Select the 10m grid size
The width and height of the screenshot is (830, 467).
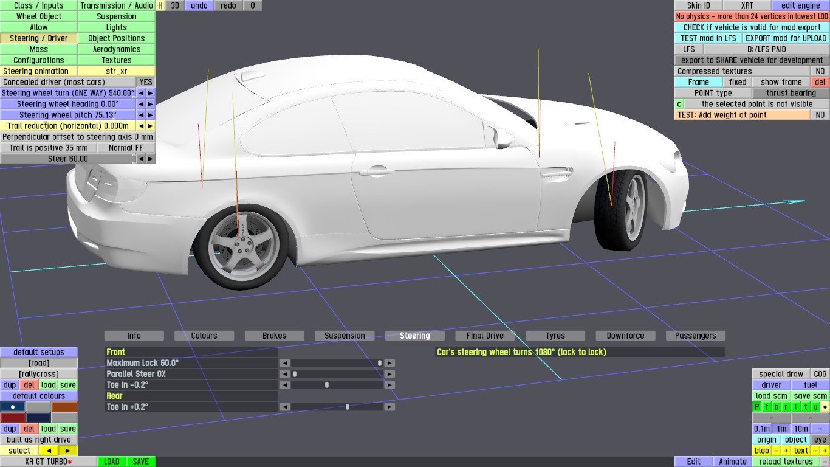tap(801, 429)
